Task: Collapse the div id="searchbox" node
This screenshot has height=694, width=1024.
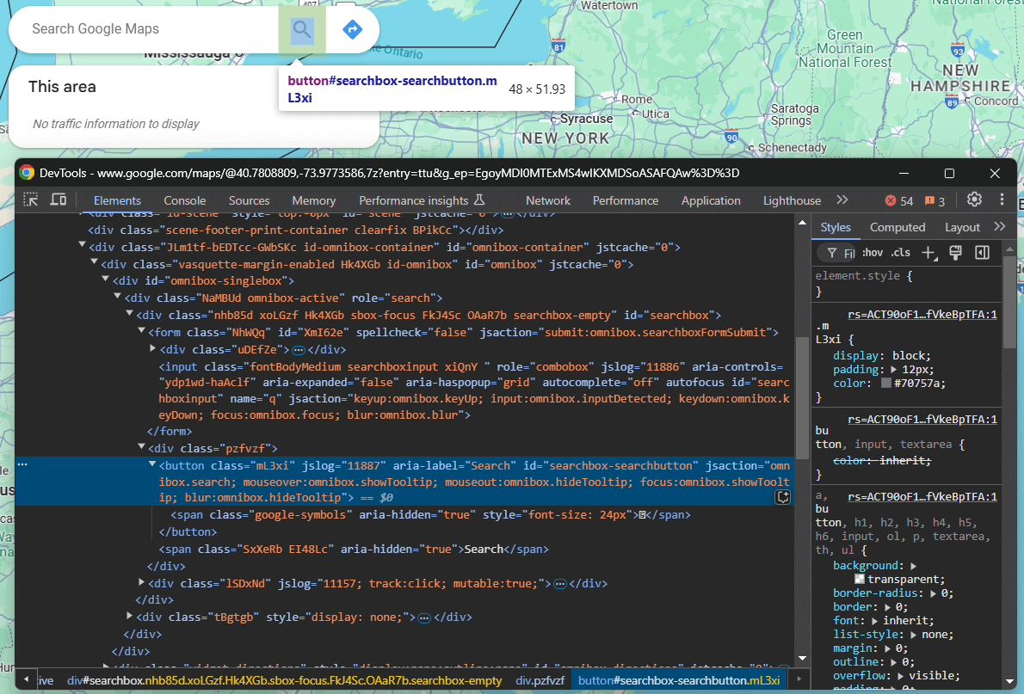Action: [129, 313]
